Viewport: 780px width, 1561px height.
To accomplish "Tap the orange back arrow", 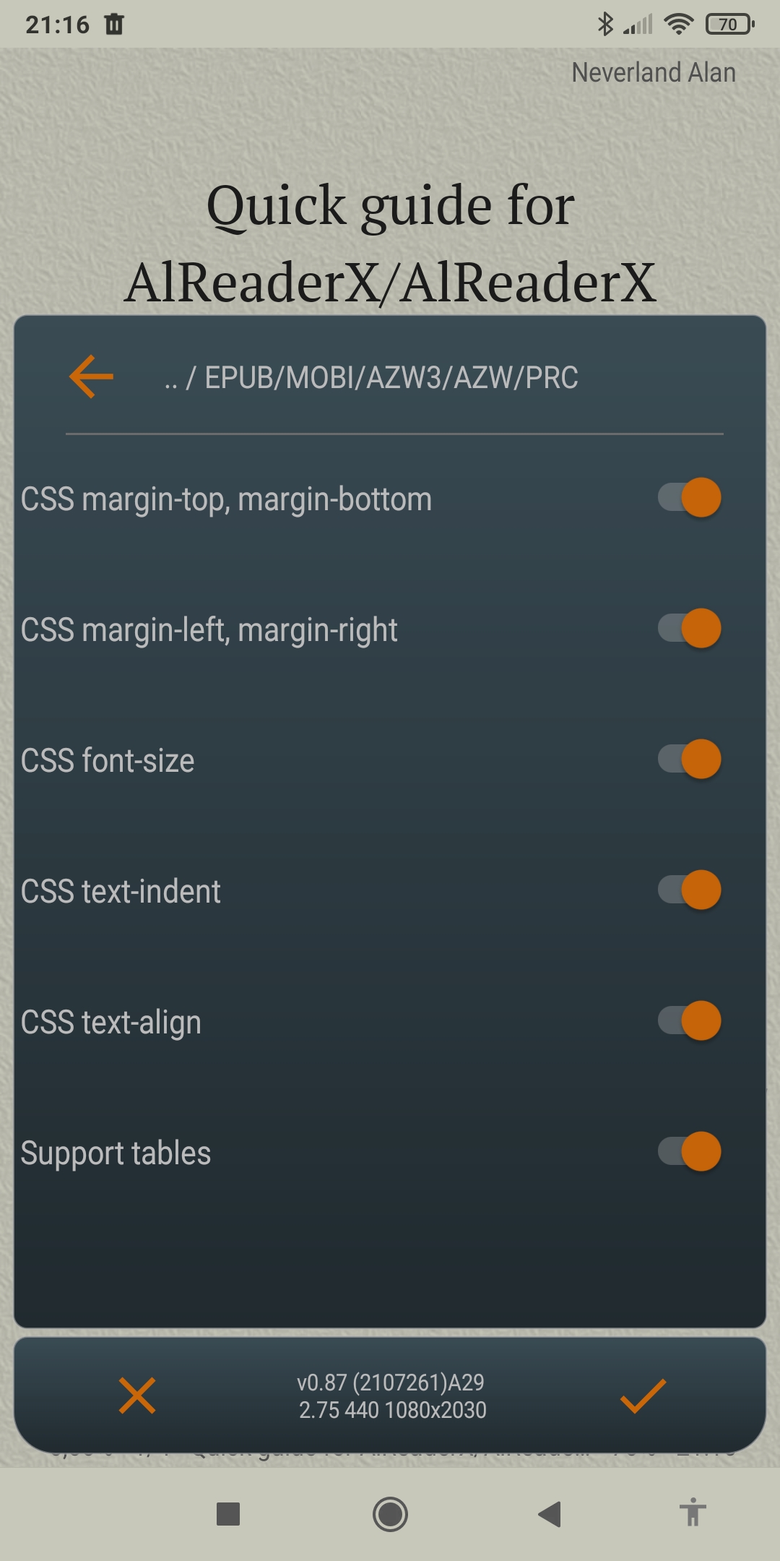I will point(92,377).
